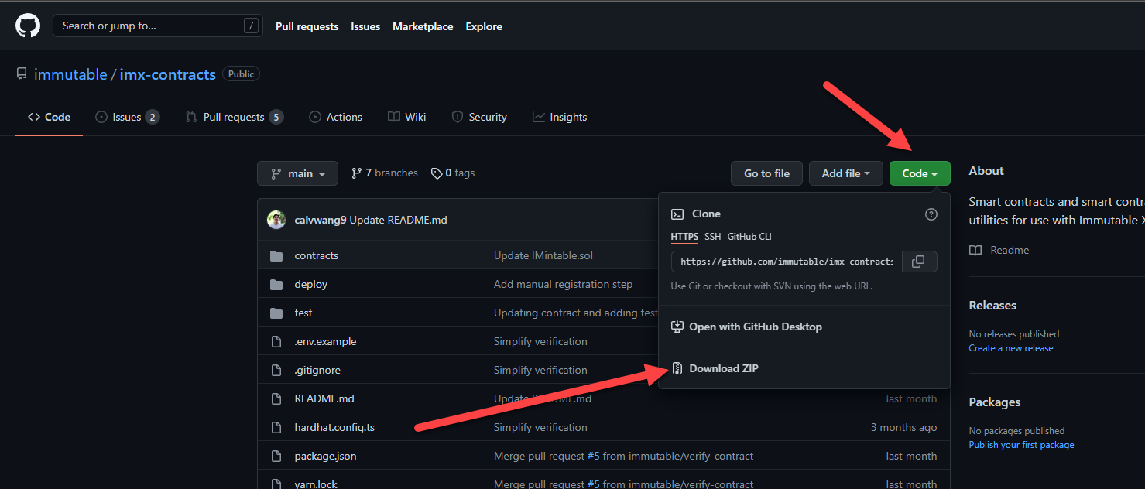
Task: Click the hardhat.config.ts file icon
Action: (276, 427)
